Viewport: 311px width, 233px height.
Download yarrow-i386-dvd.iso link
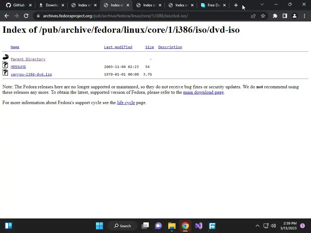[x=31, y=74]
